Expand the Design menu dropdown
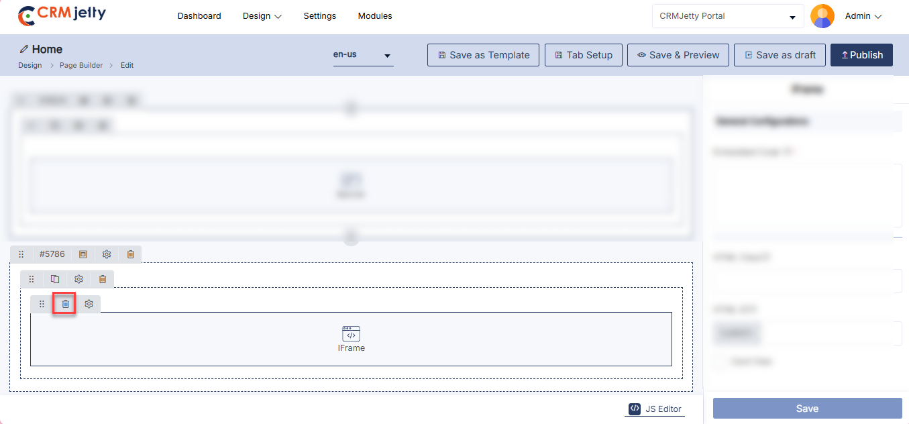Viewport: 909px width, 424px height. [262, 16]
